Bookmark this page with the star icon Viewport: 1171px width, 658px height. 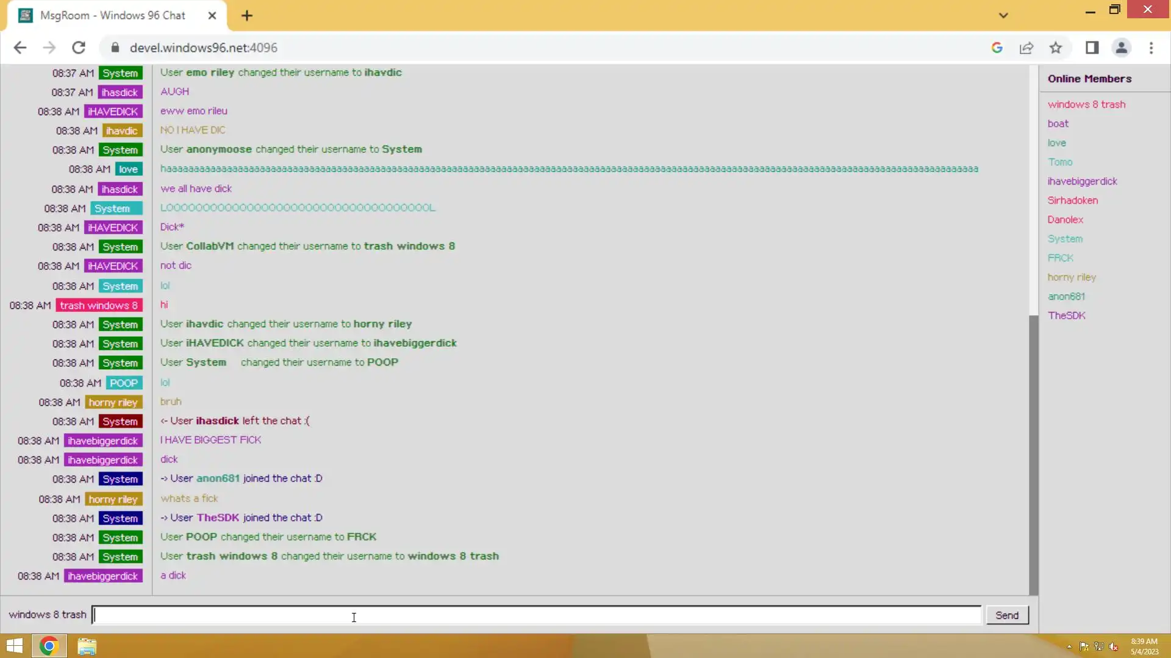1056,48
